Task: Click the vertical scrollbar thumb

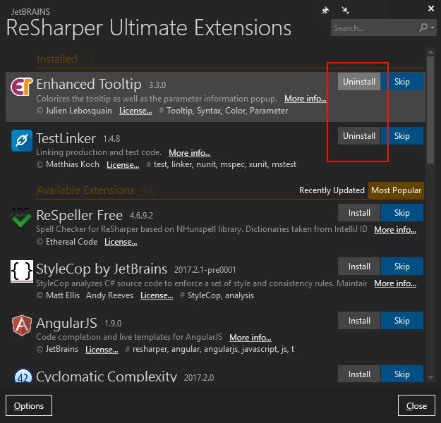Action: [x=430, y=109]
